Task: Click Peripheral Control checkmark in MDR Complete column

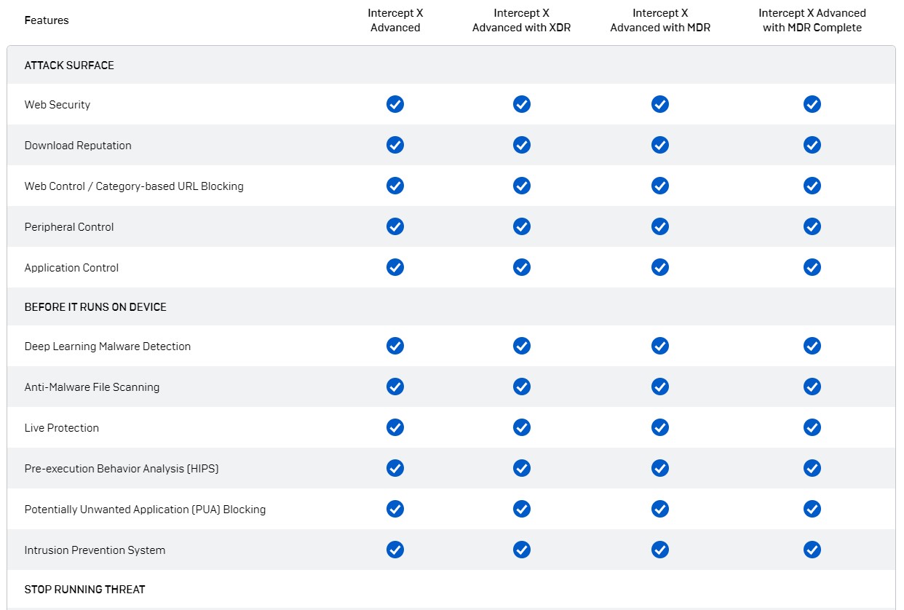Action: (x=812, y=226)
